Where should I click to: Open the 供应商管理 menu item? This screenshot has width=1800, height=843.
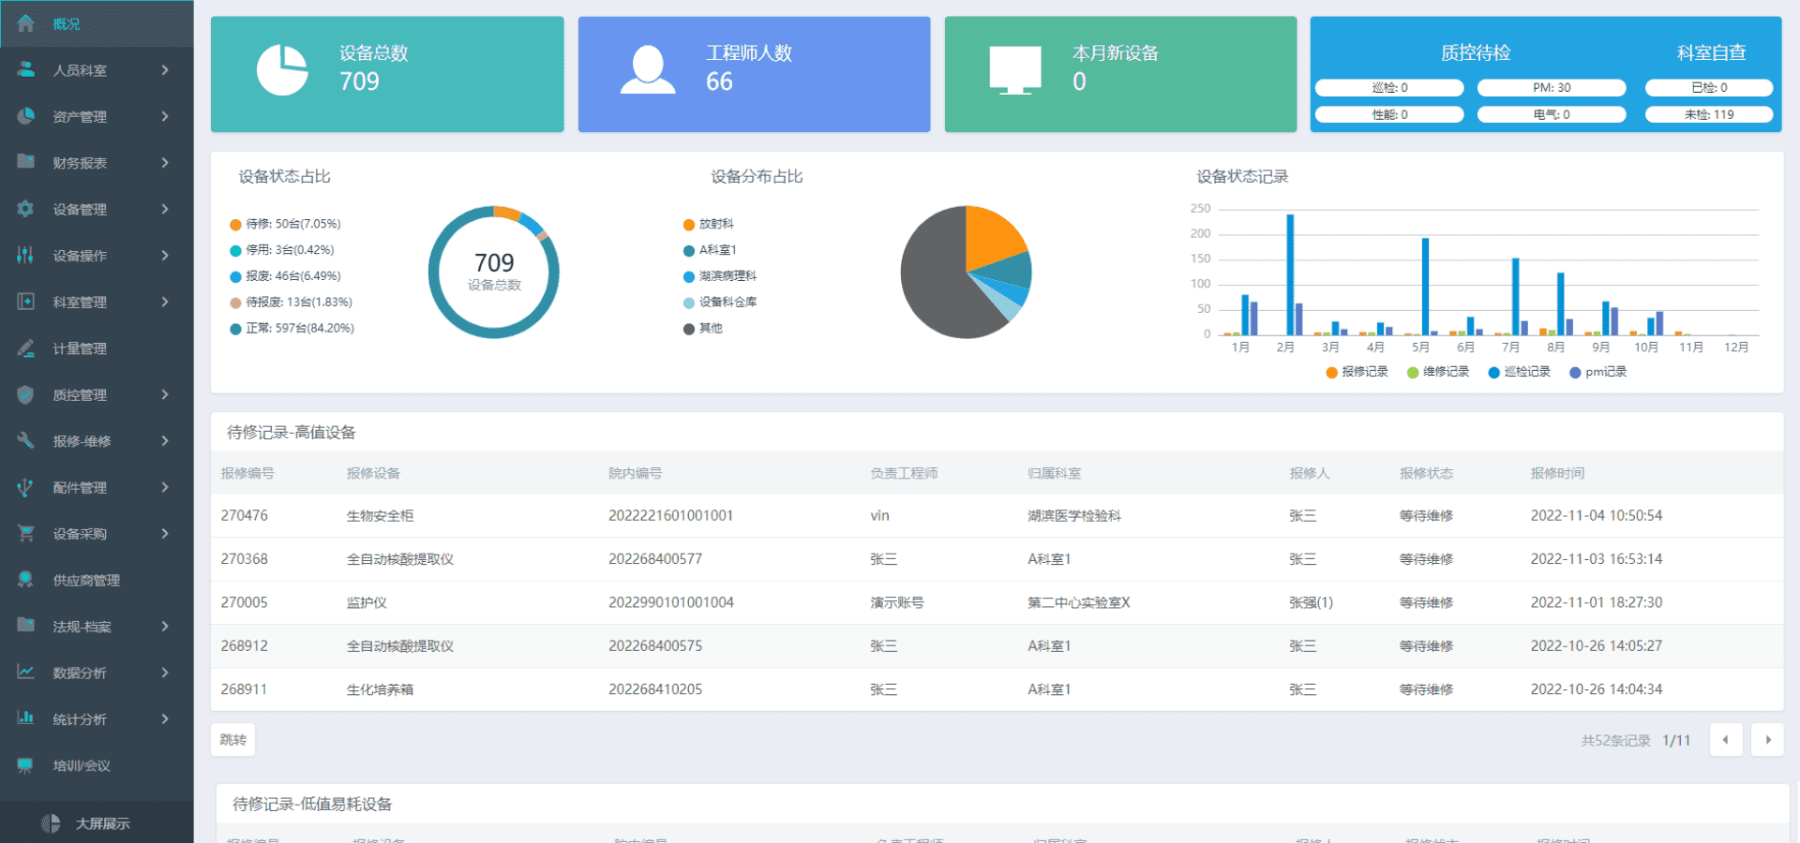86,580
